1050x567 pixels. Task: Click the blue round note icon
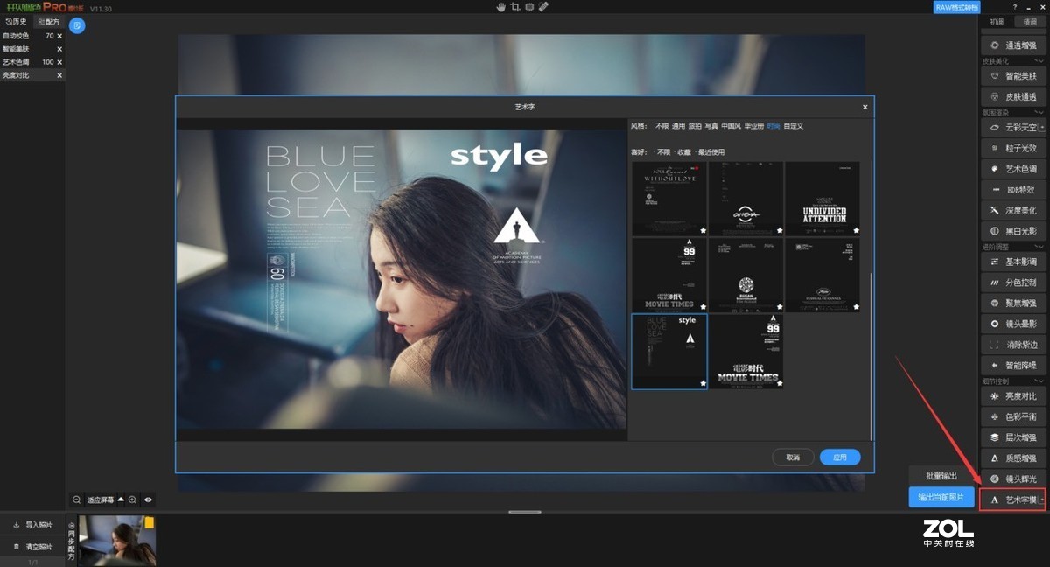(77, 26)
